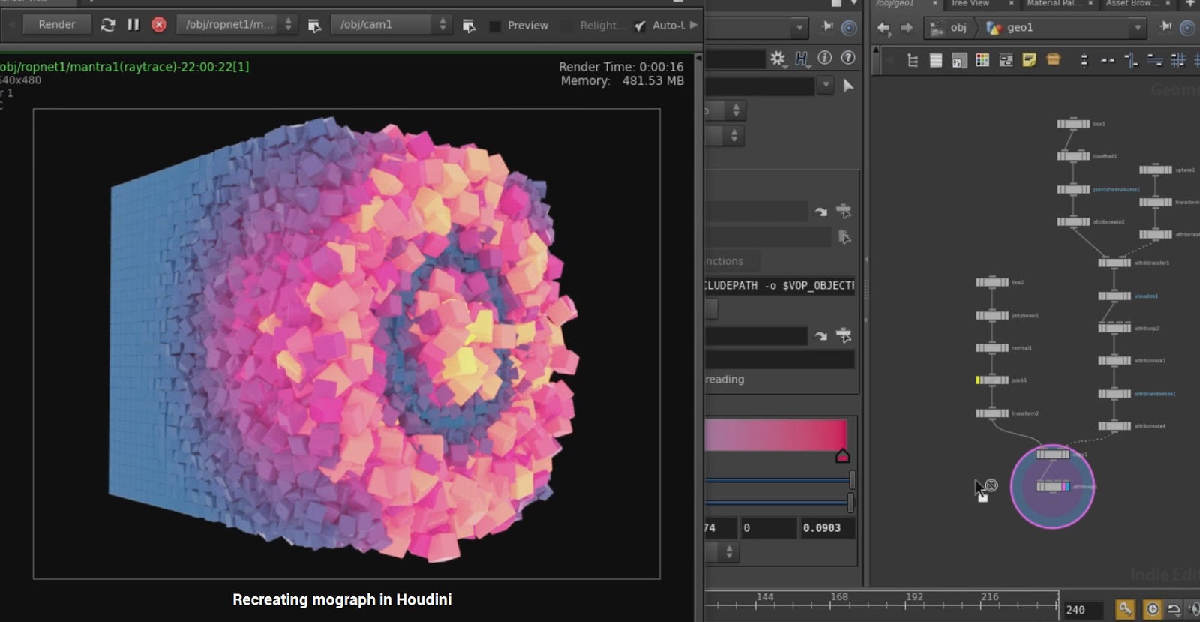Click the node shape palette icon

(1006, 60)
